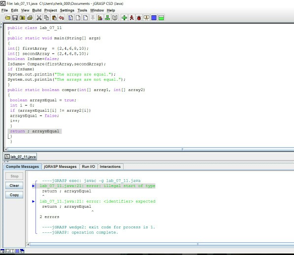The width and height of the screenshot is (294, 255).
Task: Toggle line numbers with the page icon
Action: click(x=86, y=18)
